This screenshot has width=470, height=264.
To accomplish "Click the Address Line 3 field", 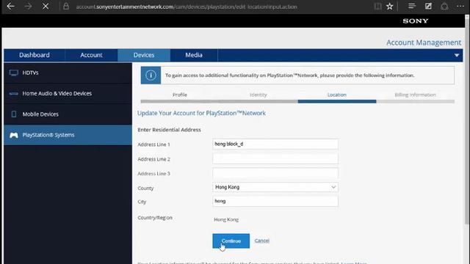I will (275, 173).
